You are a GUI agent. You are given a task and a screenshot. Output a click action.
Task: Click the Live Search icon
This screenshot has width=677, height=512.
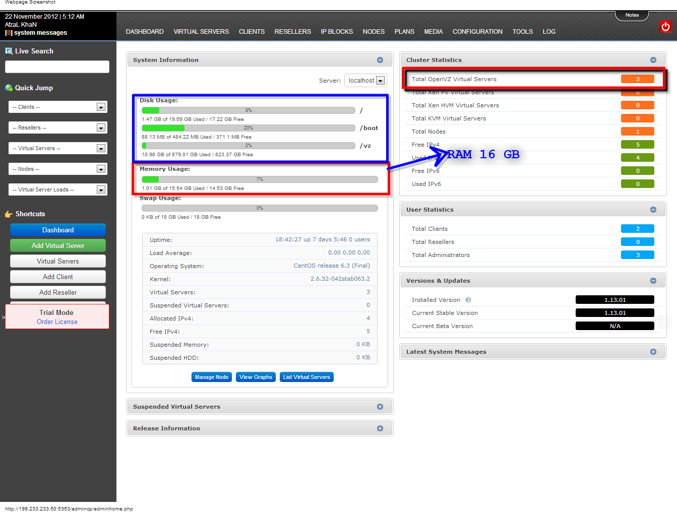tap(9, 51)
